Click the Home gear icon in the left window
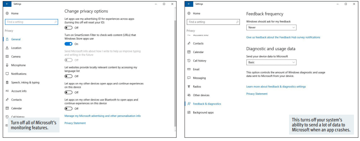This screenshot has height=141, width=360. click(x=7, y=14)
